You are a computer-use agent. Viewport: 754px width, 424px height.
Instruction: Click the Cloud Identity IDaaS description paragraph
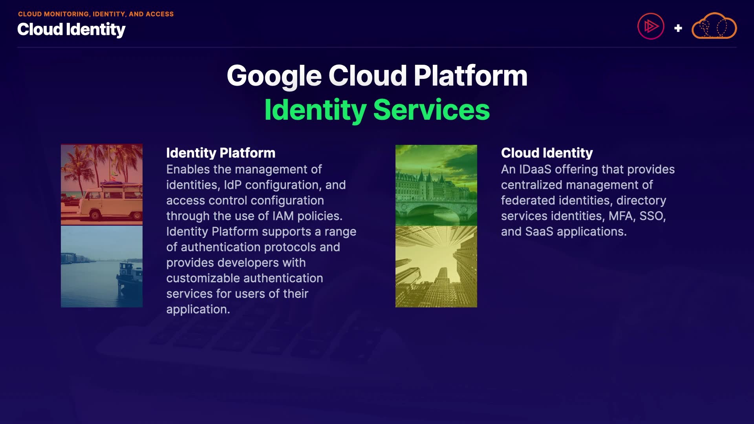pyautogui.click(x=587, y=200)
